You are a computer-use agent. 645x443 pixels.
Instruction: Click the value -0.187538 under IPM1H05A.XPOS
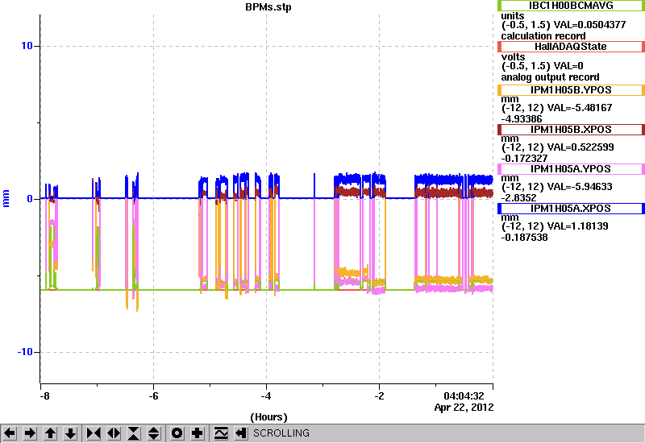pos(524,237)
